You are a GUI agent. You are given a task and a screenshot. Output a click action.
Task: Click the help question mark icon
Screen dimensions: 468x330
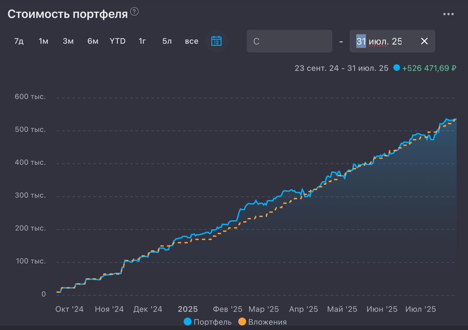135,12
